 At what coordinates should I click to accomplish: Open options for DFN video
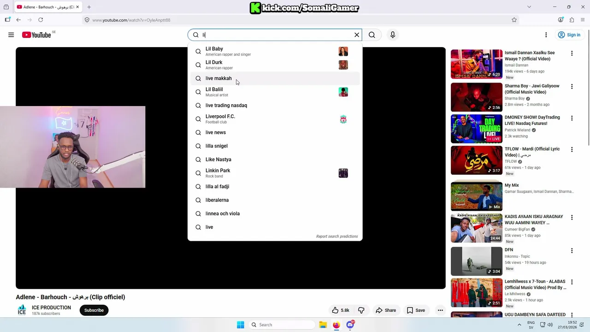point(572,251)
